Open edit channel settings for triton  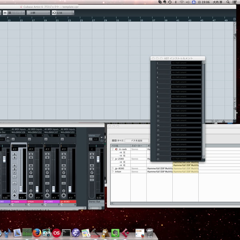coord(31,173)
